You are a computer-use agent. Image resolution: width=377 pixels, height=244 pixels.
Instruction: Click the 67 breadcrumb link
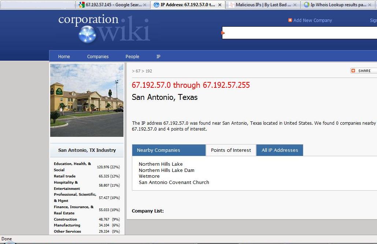pos(138,71)
